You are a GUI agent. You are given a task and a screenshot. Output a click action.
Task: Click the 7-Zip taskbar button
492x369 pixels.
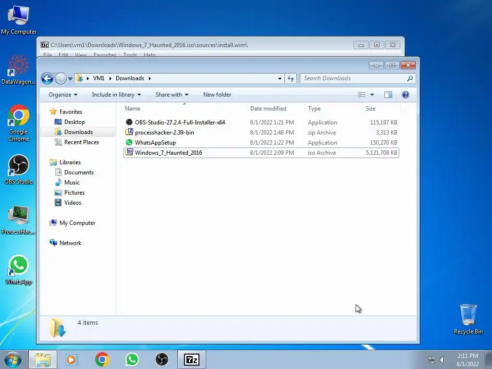pyautogui.click(x=192, y=359)
